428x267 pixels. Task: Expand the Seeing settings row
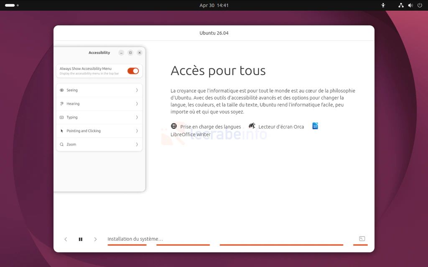tap(99, 90)
